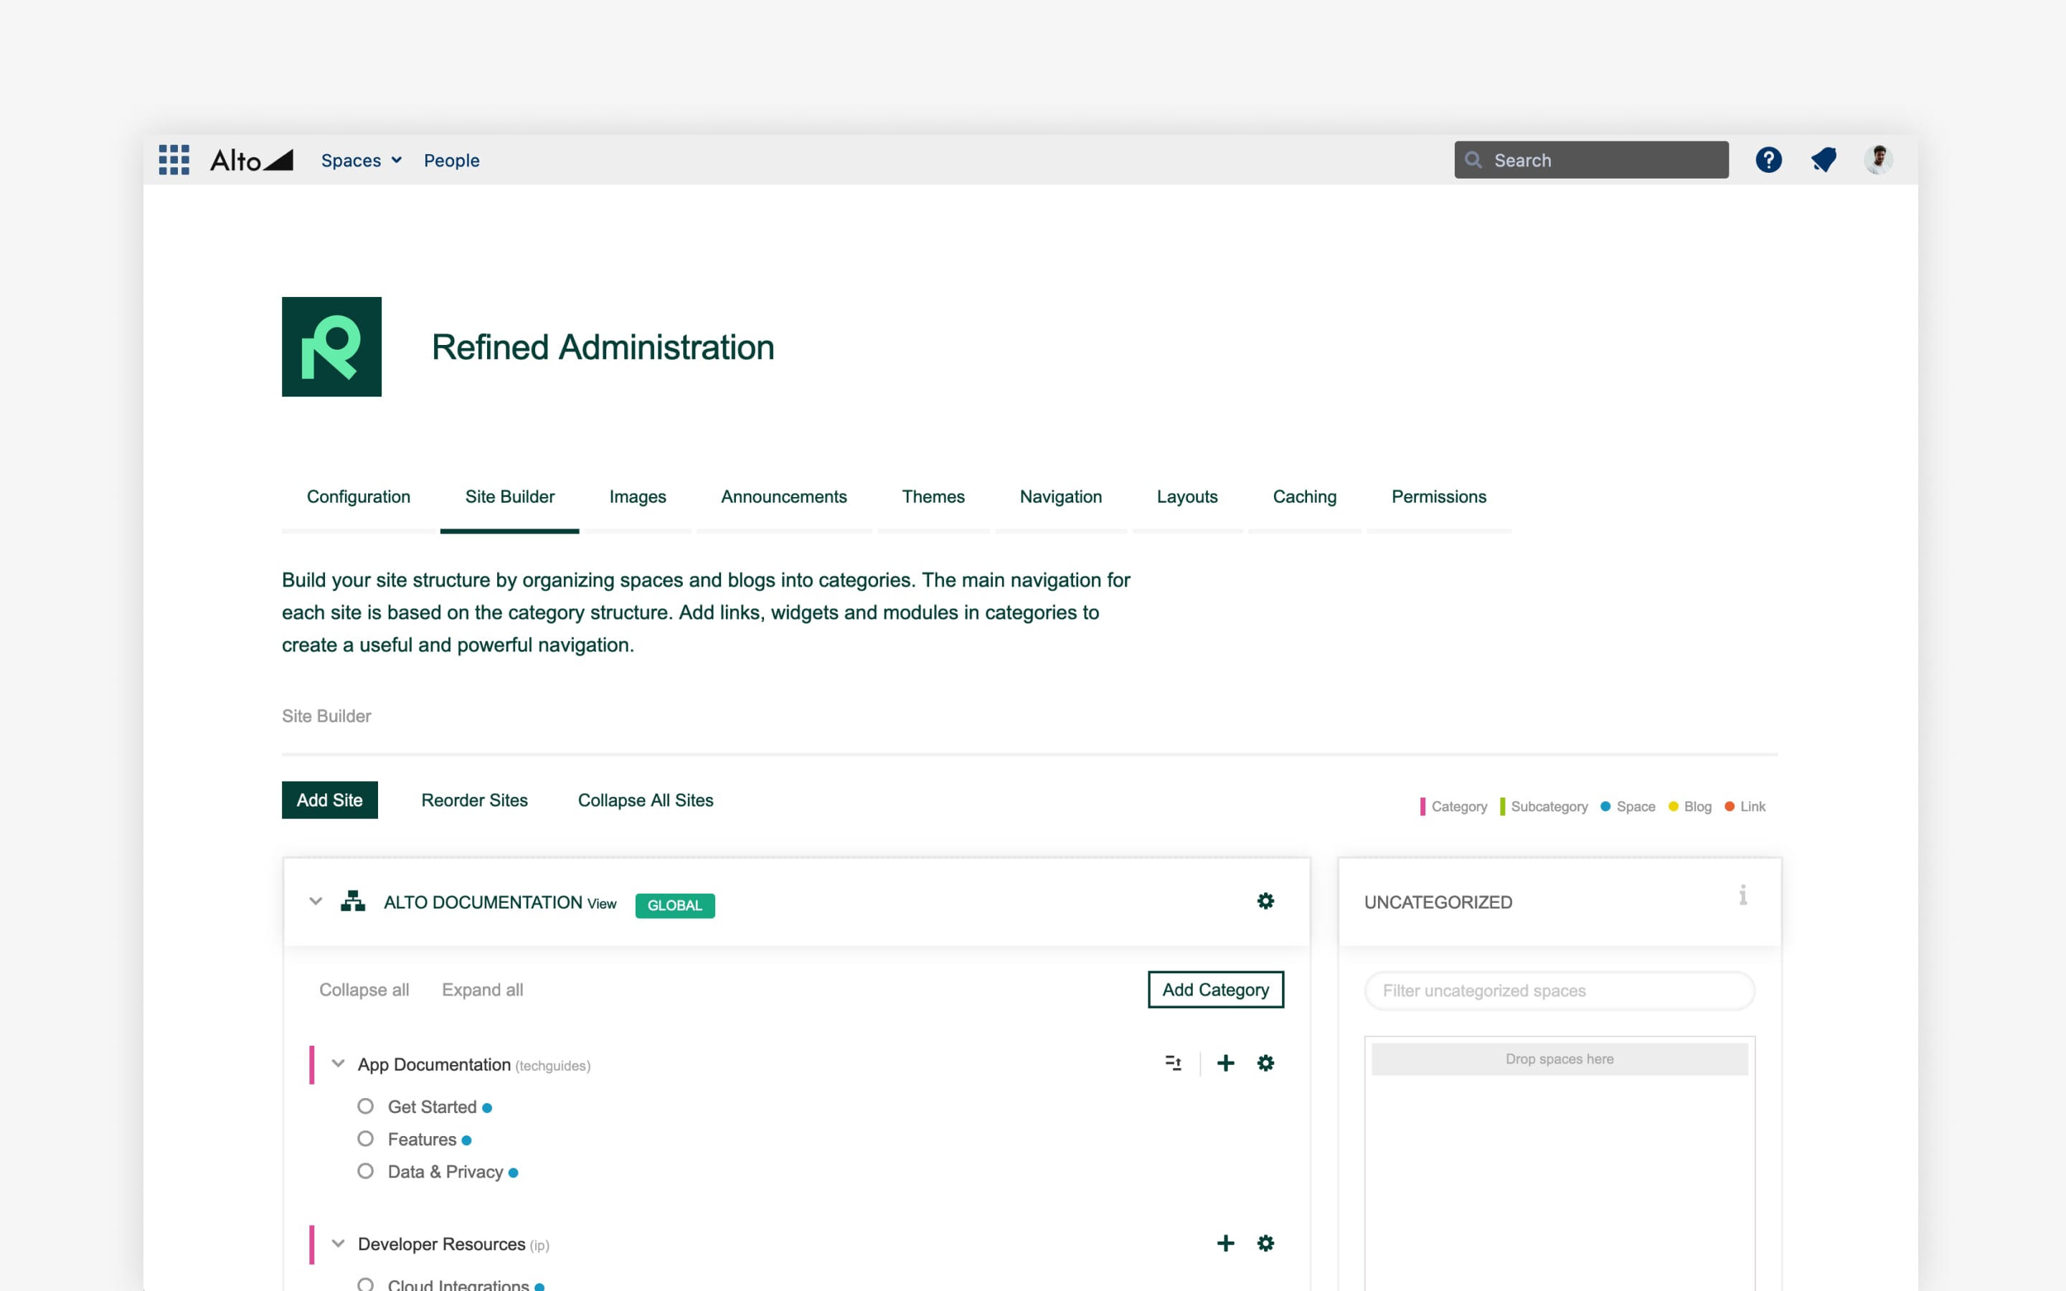Screen dimensions: 2066x1291
Task: Click the App Documentation sort order icon
Action: coord(1173,1063)
